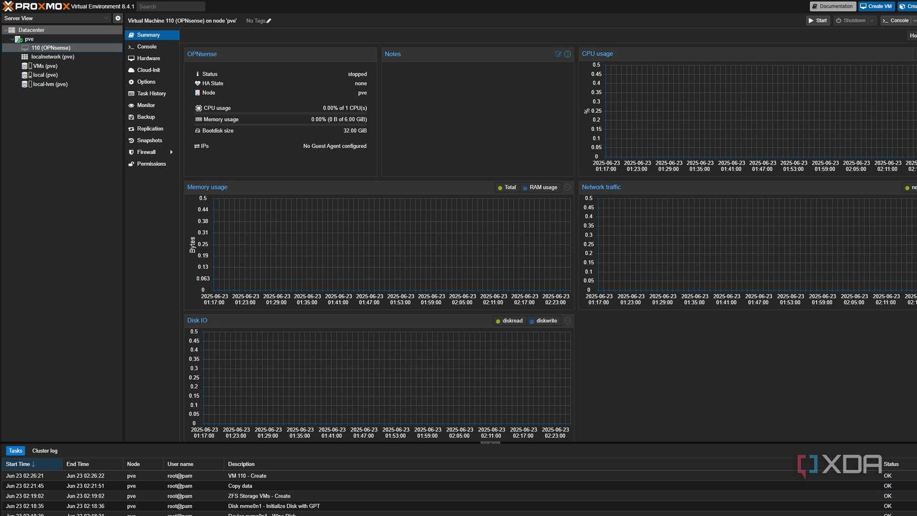Open Server View settings gear
Screen dimensions: 917x516
click(118, 18)
